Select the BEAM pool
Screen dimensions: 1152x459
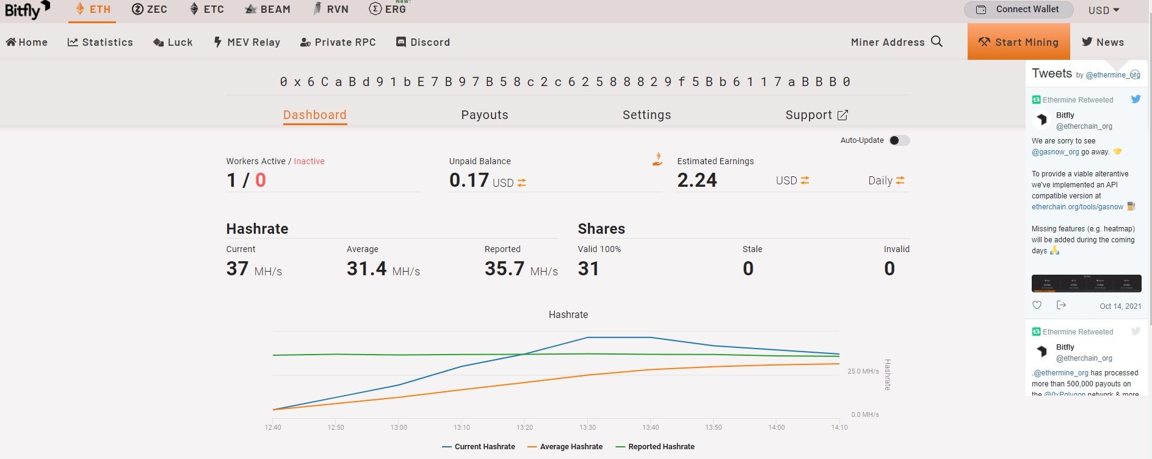(267, 10)
